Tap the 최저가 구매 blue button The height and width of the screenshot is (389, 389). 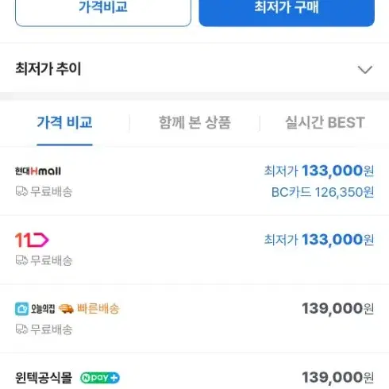287,10
